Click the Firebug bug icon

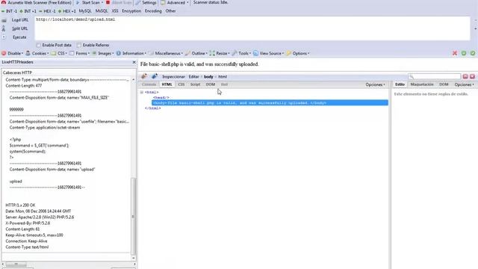pos(144,76)
